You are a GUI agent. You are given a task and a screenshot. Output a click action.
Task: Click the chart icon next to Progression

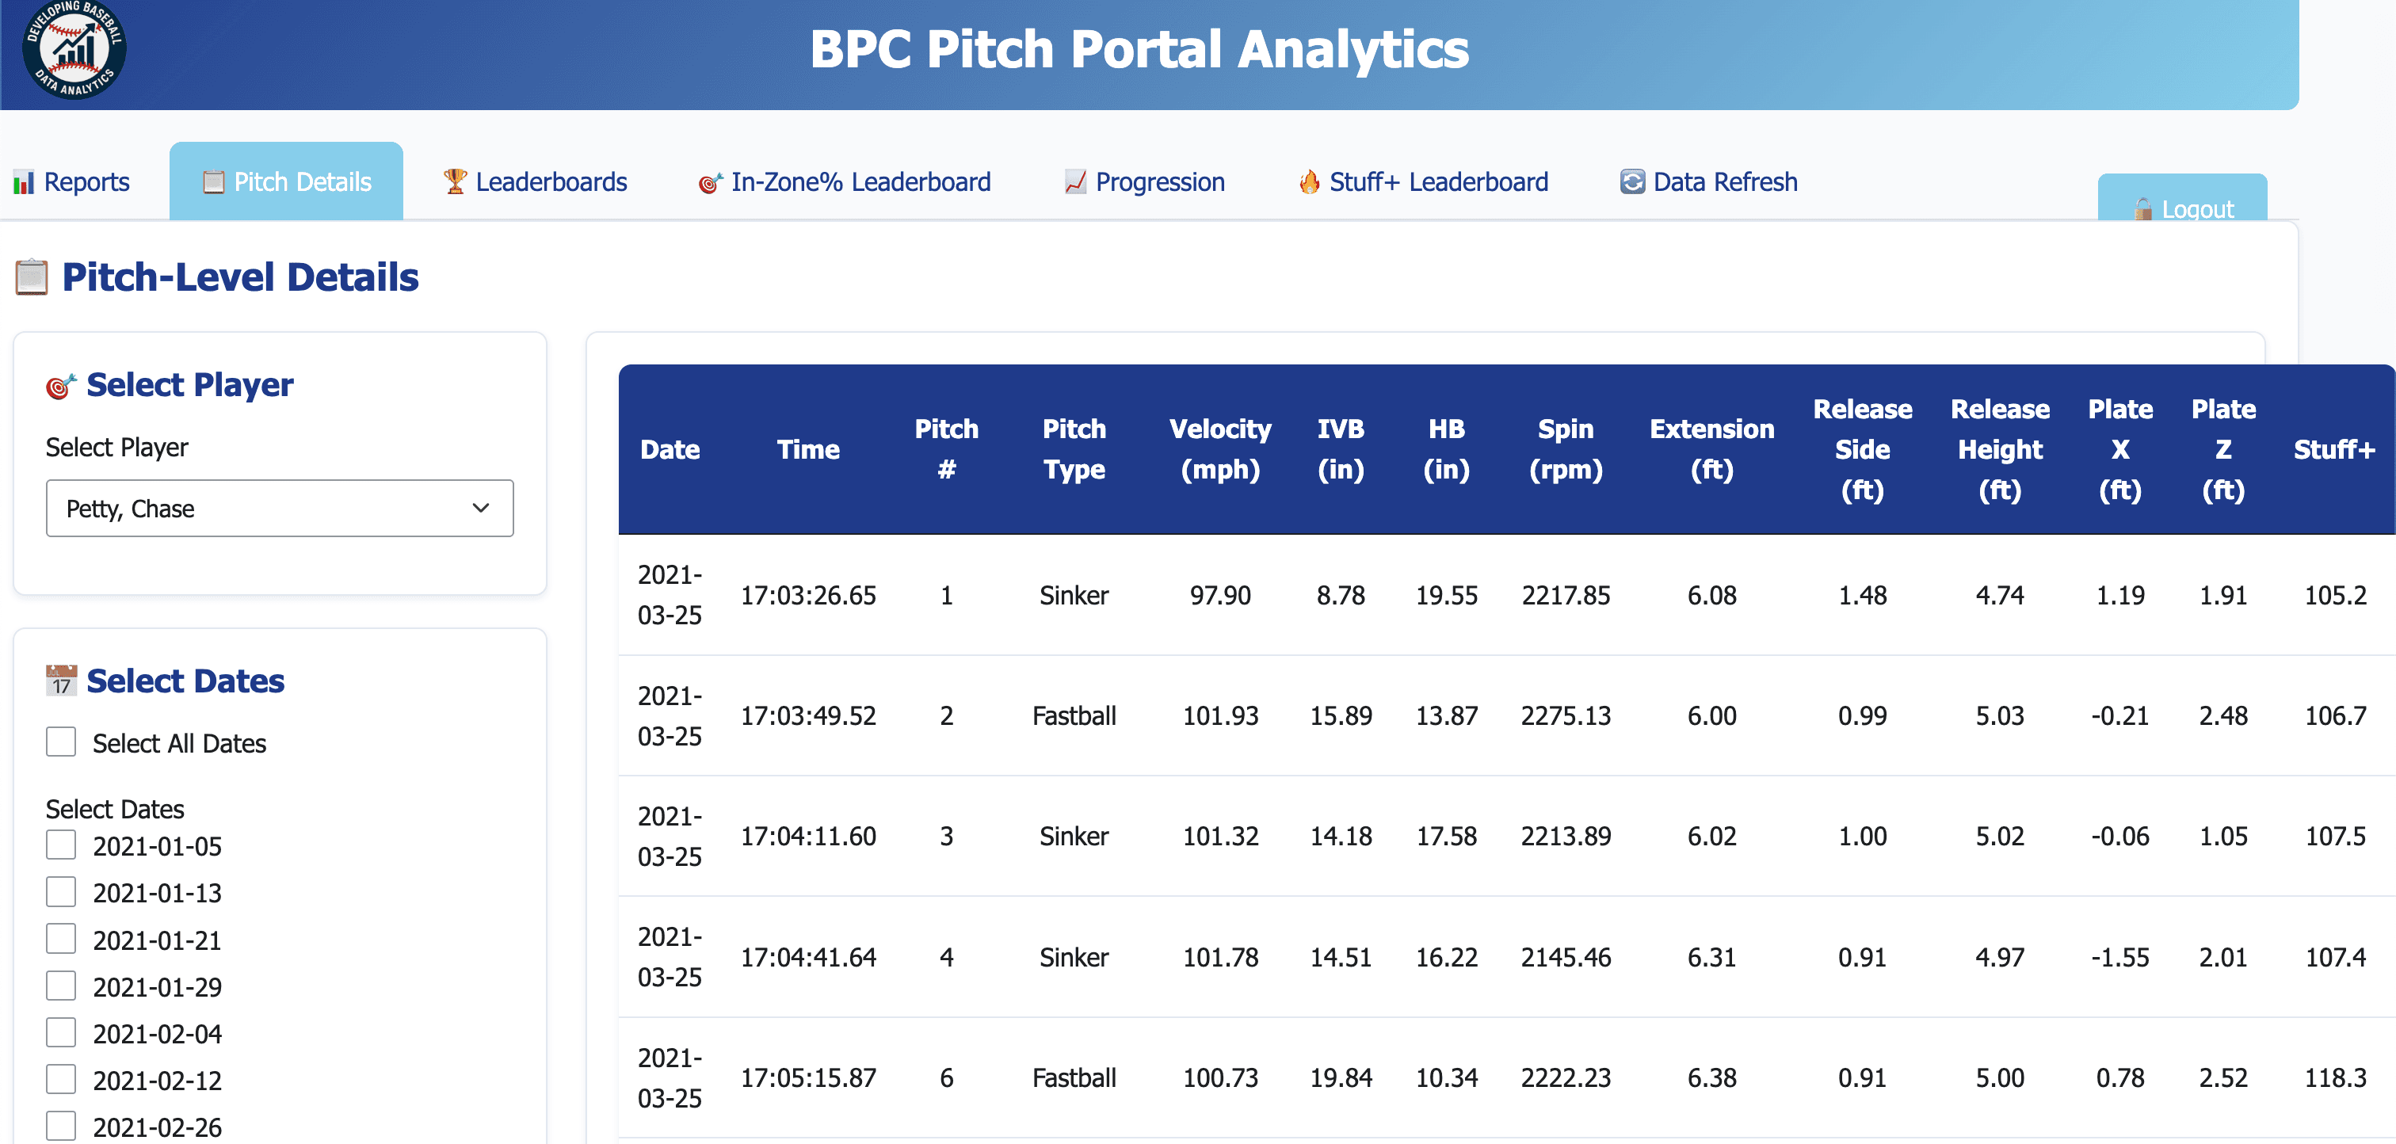coord(1074,182)
